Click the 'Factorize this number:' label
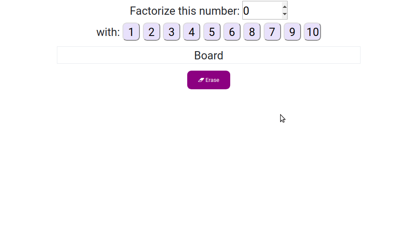Screen dimensions: 417x234 point(185,11)
